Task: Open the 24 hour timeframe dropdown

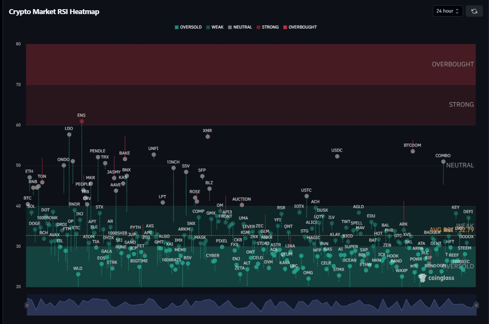Action: (448, 11)
